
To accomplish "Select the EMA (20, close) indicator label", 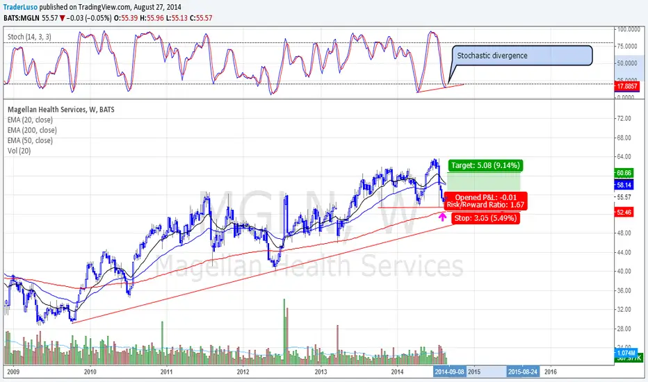I will tap(30, 119).
